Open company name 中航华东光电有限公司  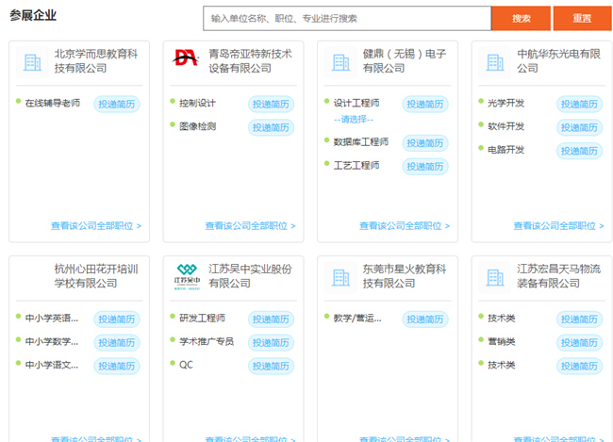coord(558,61)
